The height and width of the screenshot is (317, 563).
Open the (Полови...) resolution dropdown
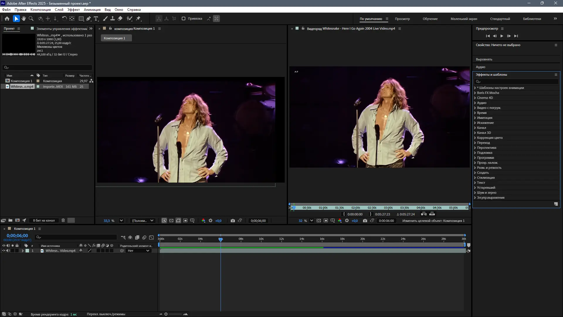[143, 221]
